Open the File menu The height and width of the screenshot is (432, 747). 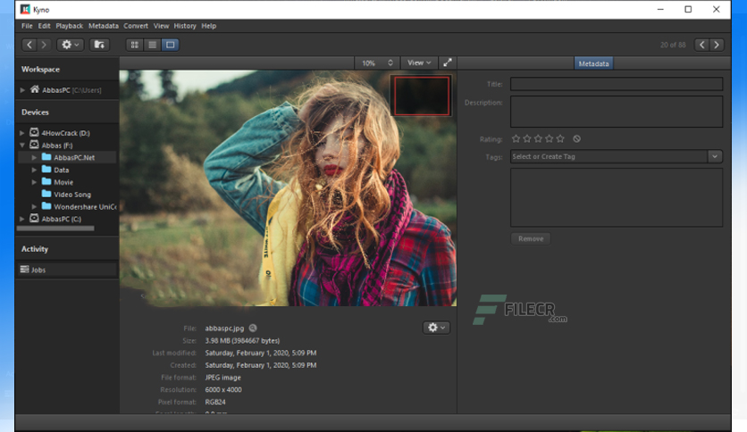tap(27, 26)
